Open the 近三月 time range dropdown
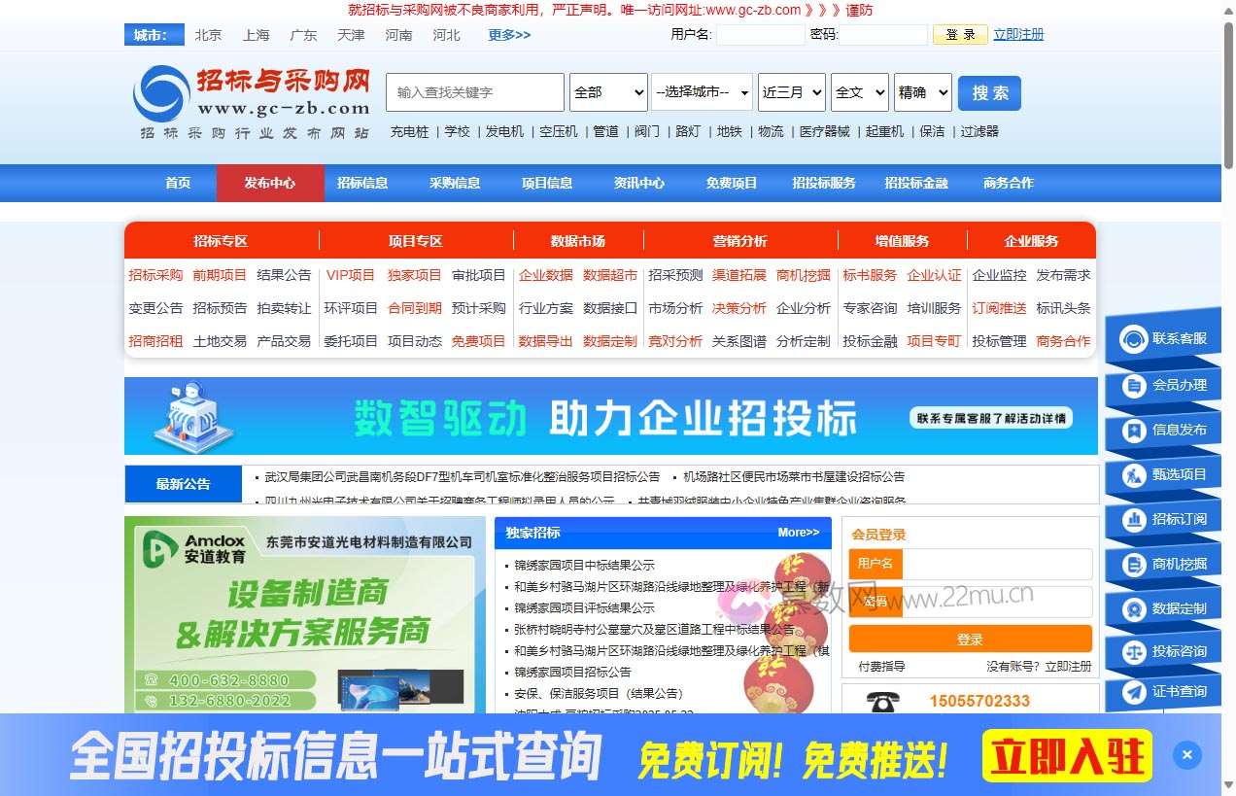 [x=792, y=92]
